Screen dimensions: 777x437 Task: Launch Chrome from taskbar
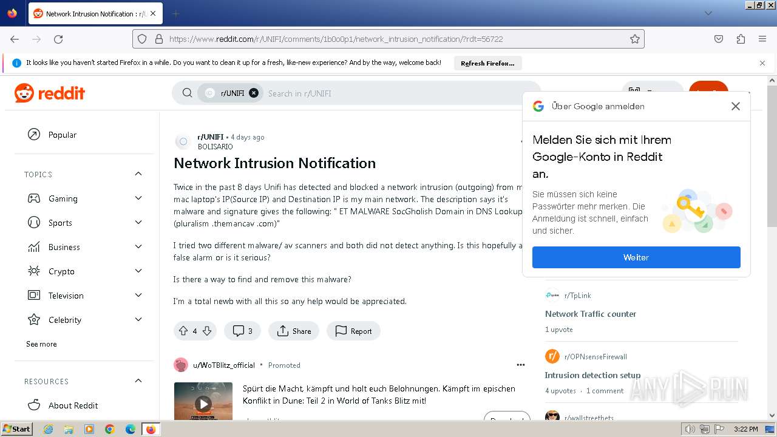110,429
